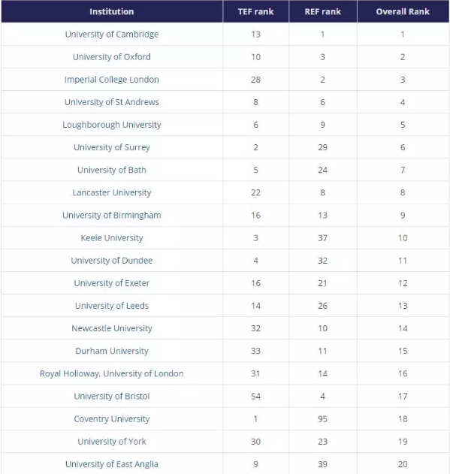Open the Newcastle University link
450x474 pixels.
112,328
